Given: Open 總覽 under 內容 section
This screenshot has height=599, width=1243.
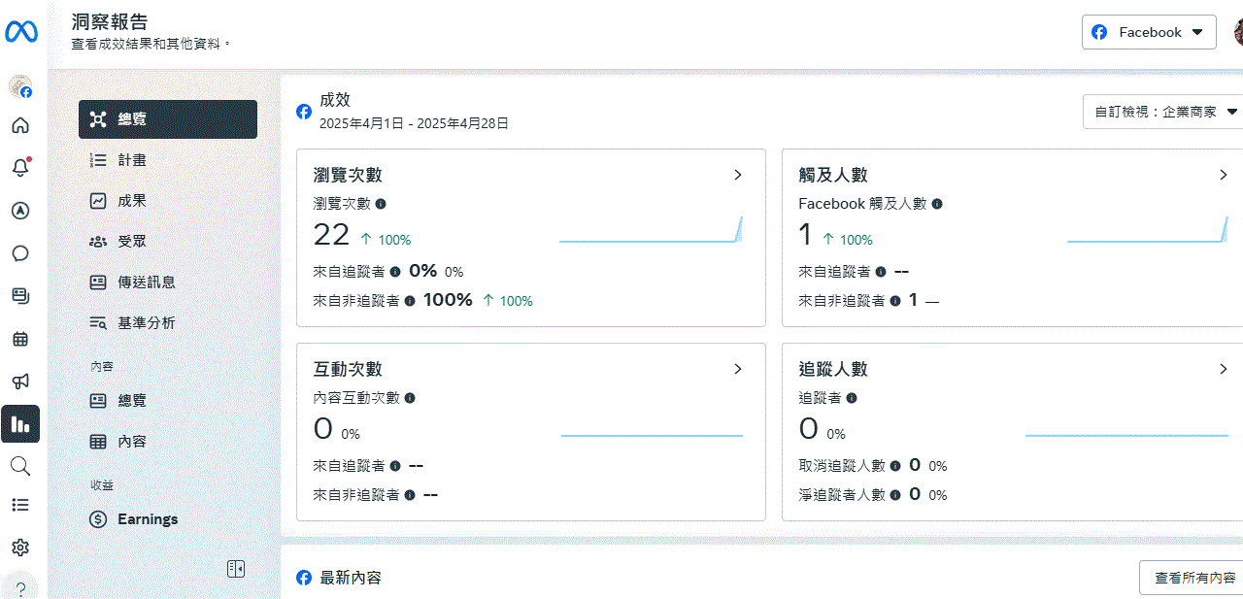Looking at the screenshot, I should (x=168, y=401).
